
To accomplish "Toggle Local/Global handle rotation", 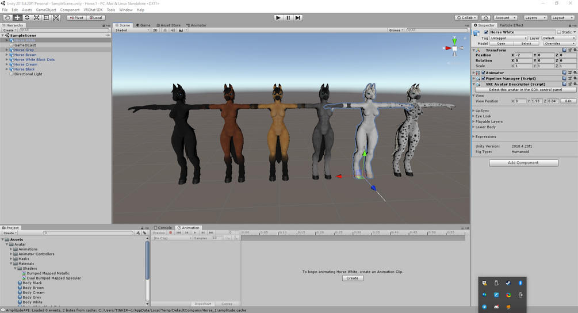I will (96, 18).
